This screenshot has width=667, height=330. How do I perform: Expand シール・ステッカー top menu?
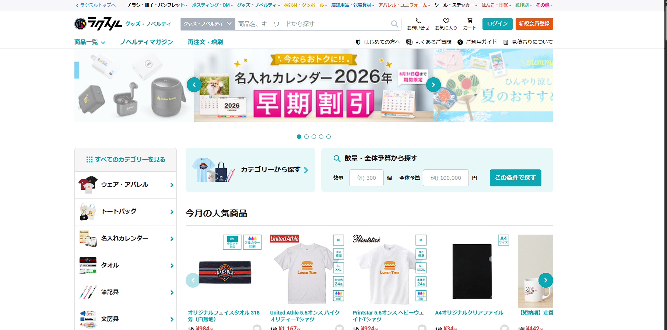(456, 5)
